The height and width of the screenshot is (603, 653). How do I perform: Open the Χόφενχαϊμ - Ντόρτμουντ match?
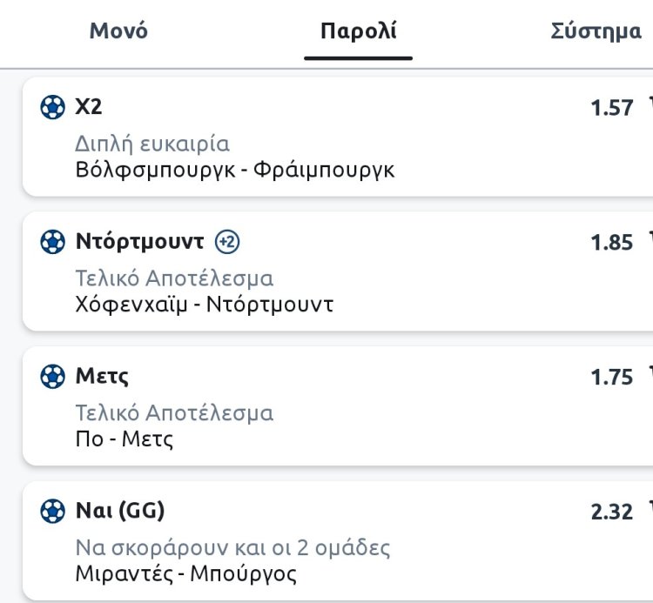204,305
